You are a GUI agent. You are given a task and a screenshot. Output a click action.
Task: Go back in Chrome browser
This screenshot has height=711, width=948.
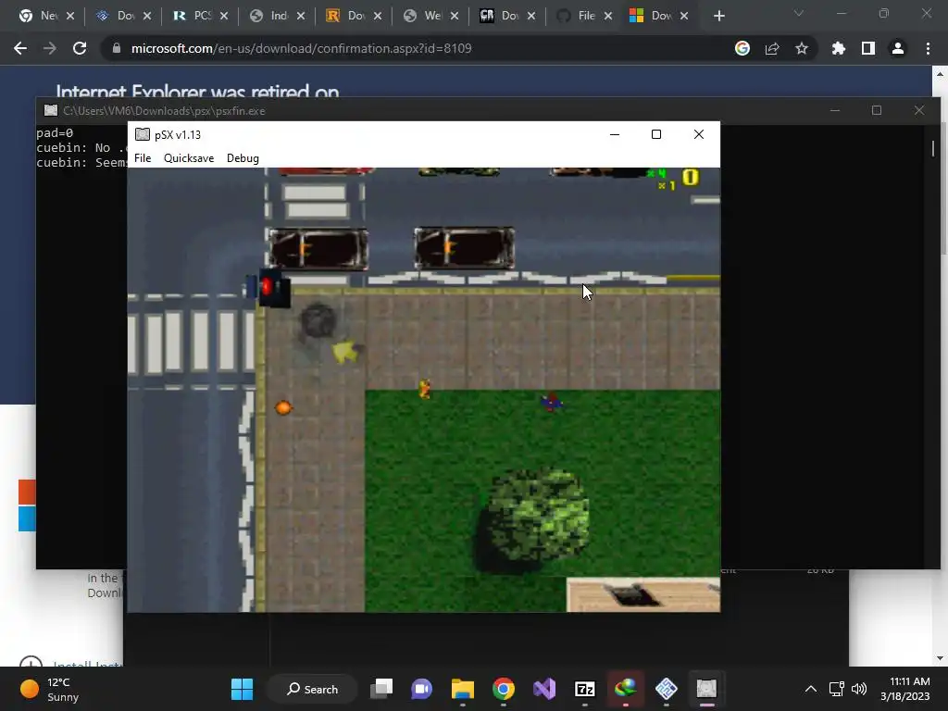[x=20, y=48]
